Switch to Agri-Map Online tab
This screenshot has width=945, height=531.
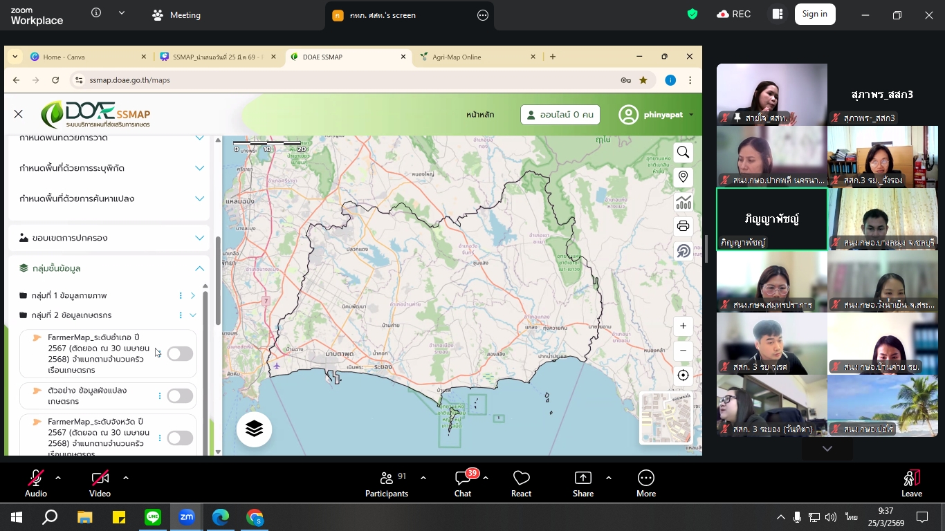[478, 57]
